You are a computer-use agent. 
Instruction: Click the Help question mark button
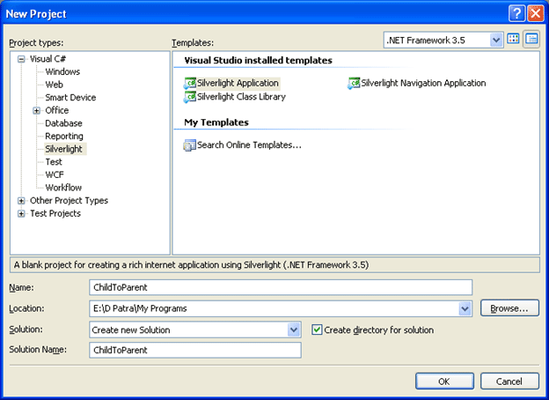516,14
